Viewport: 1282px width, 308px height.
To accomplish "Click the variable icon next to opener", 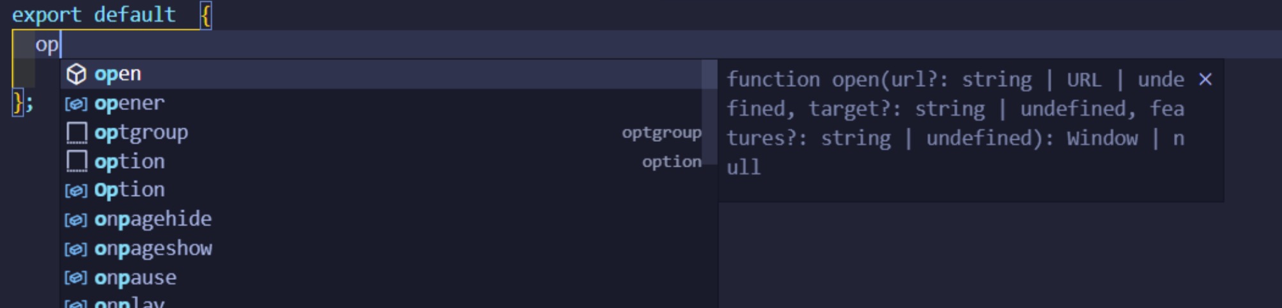I will 77,104.
